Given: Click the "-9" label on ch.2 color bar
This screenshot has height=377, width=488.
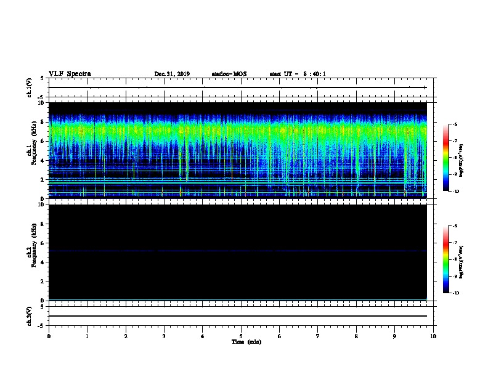Looking at the screenshot, I should (455, 276).
